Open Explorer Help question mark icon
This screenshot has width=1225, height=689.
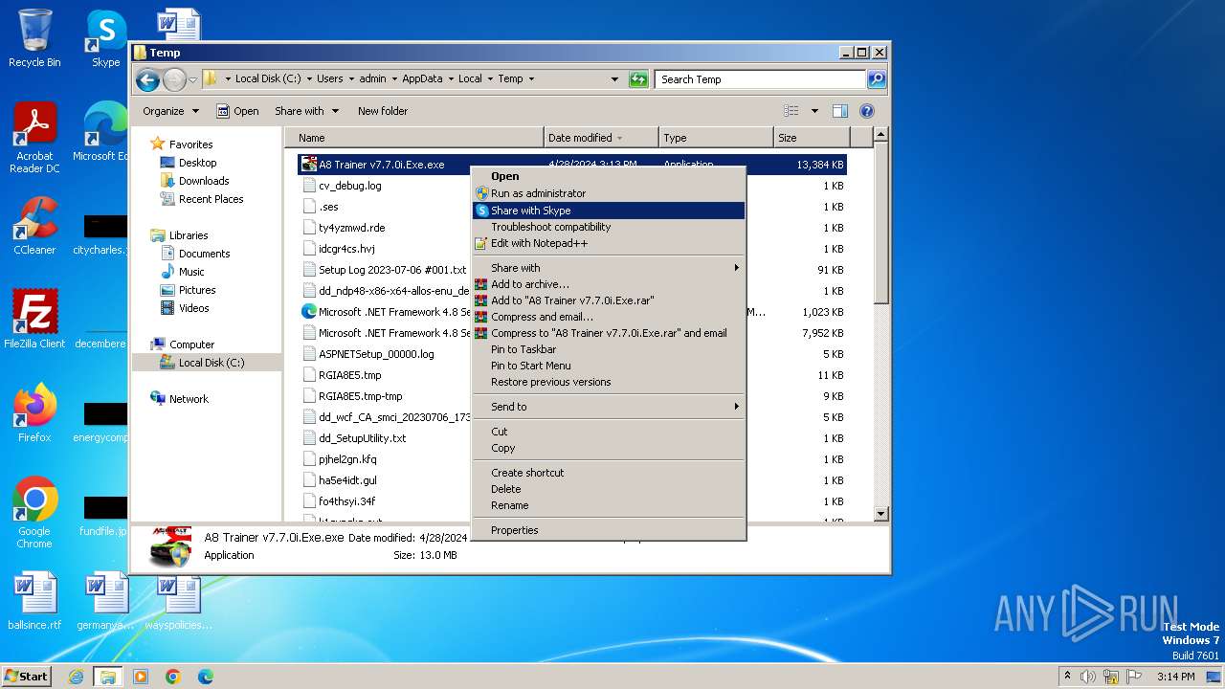click(867, 111)
